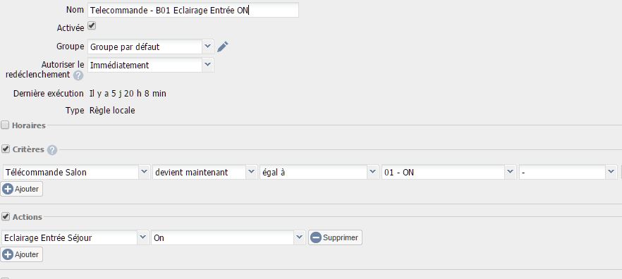Image resolution: width=622 pixels, height=279 pixels.
Task: Enable the Horaires section checkbox
Action: pyautogui.click(x=5, y=125)
